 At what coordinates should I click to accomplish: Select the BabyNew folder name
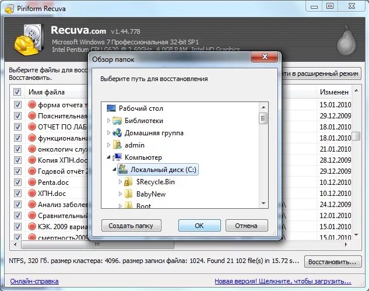pos(151,194)
